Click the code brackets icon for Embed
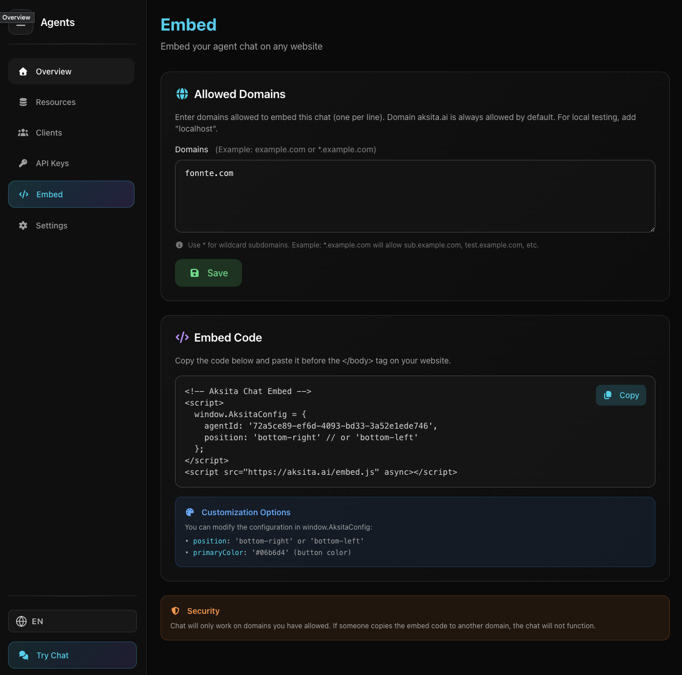 [24, 194]
